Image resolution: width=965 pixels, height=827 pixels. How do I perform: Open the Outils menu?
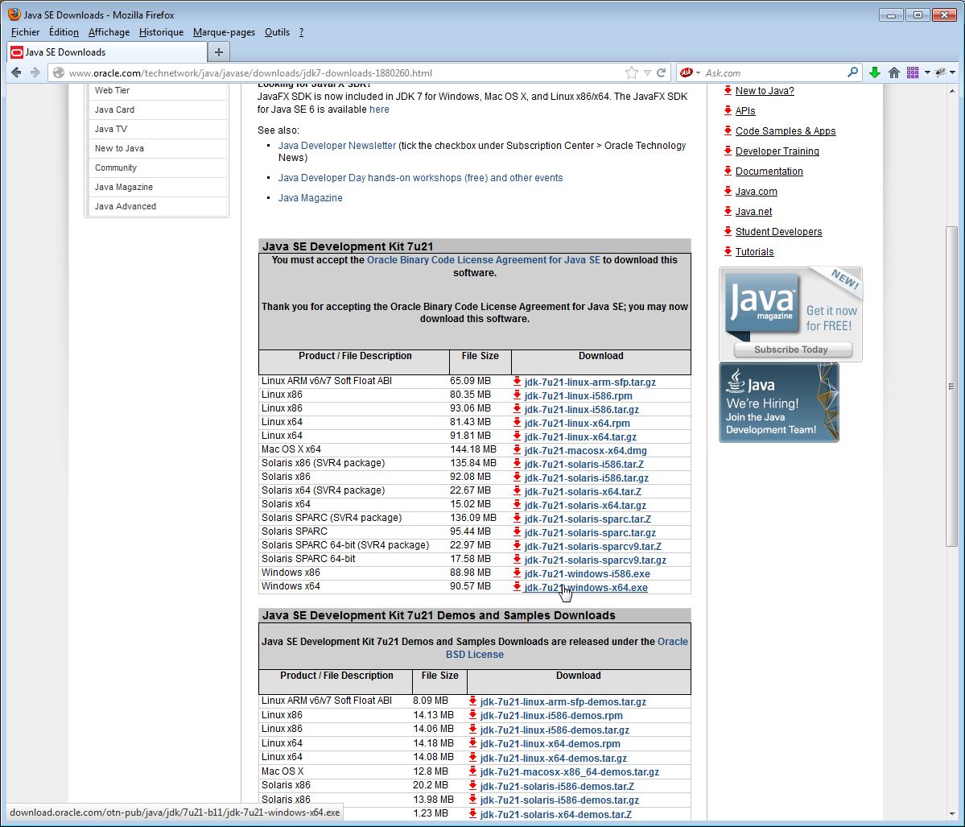pyautogui.click(x=277, y=32)
